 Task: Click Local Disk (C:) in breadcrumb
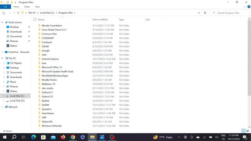(x=47, y=13)
